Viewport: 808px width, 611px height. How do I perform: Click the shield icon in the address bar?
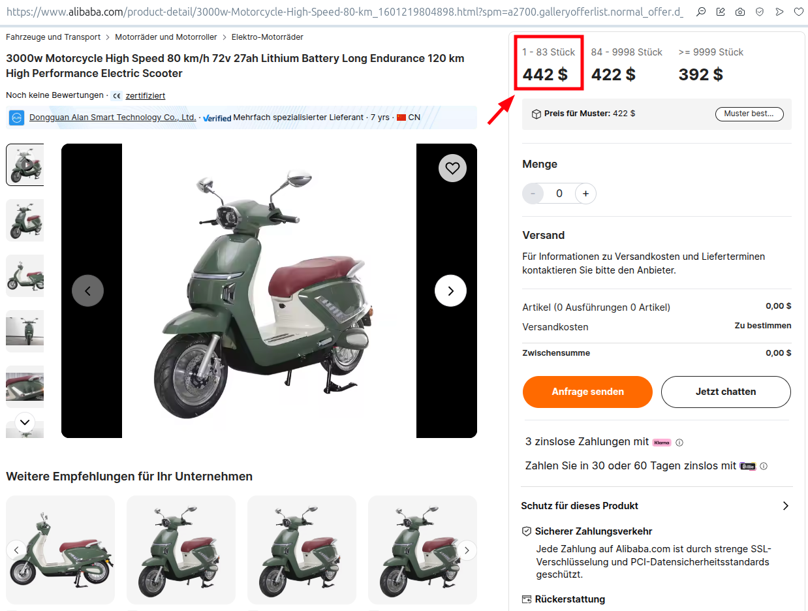(x=760, y=12)
